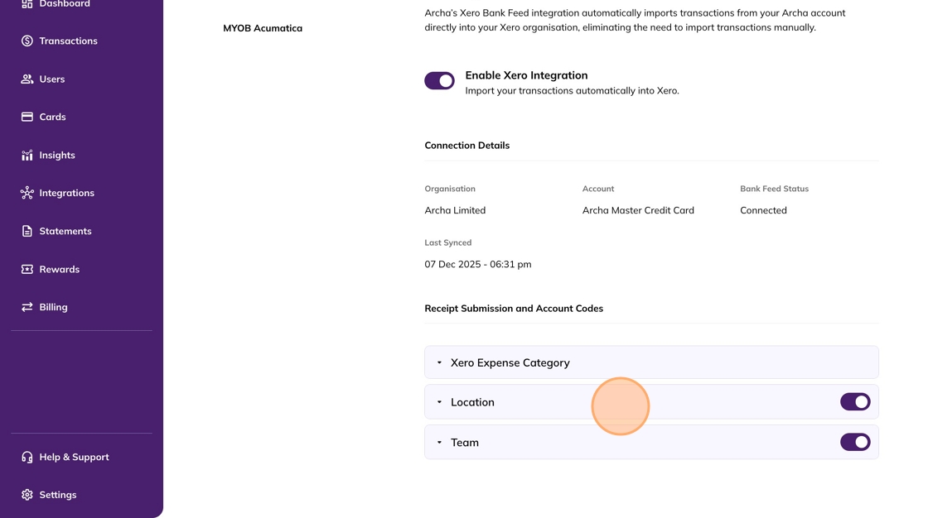
Task: Select the Transactions icon
Action: click(x=25, y=41)
